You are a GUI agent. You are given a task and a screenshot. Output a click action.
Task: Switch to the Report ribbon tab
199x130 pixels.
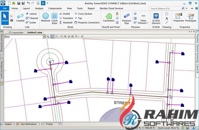coord(91,8)
